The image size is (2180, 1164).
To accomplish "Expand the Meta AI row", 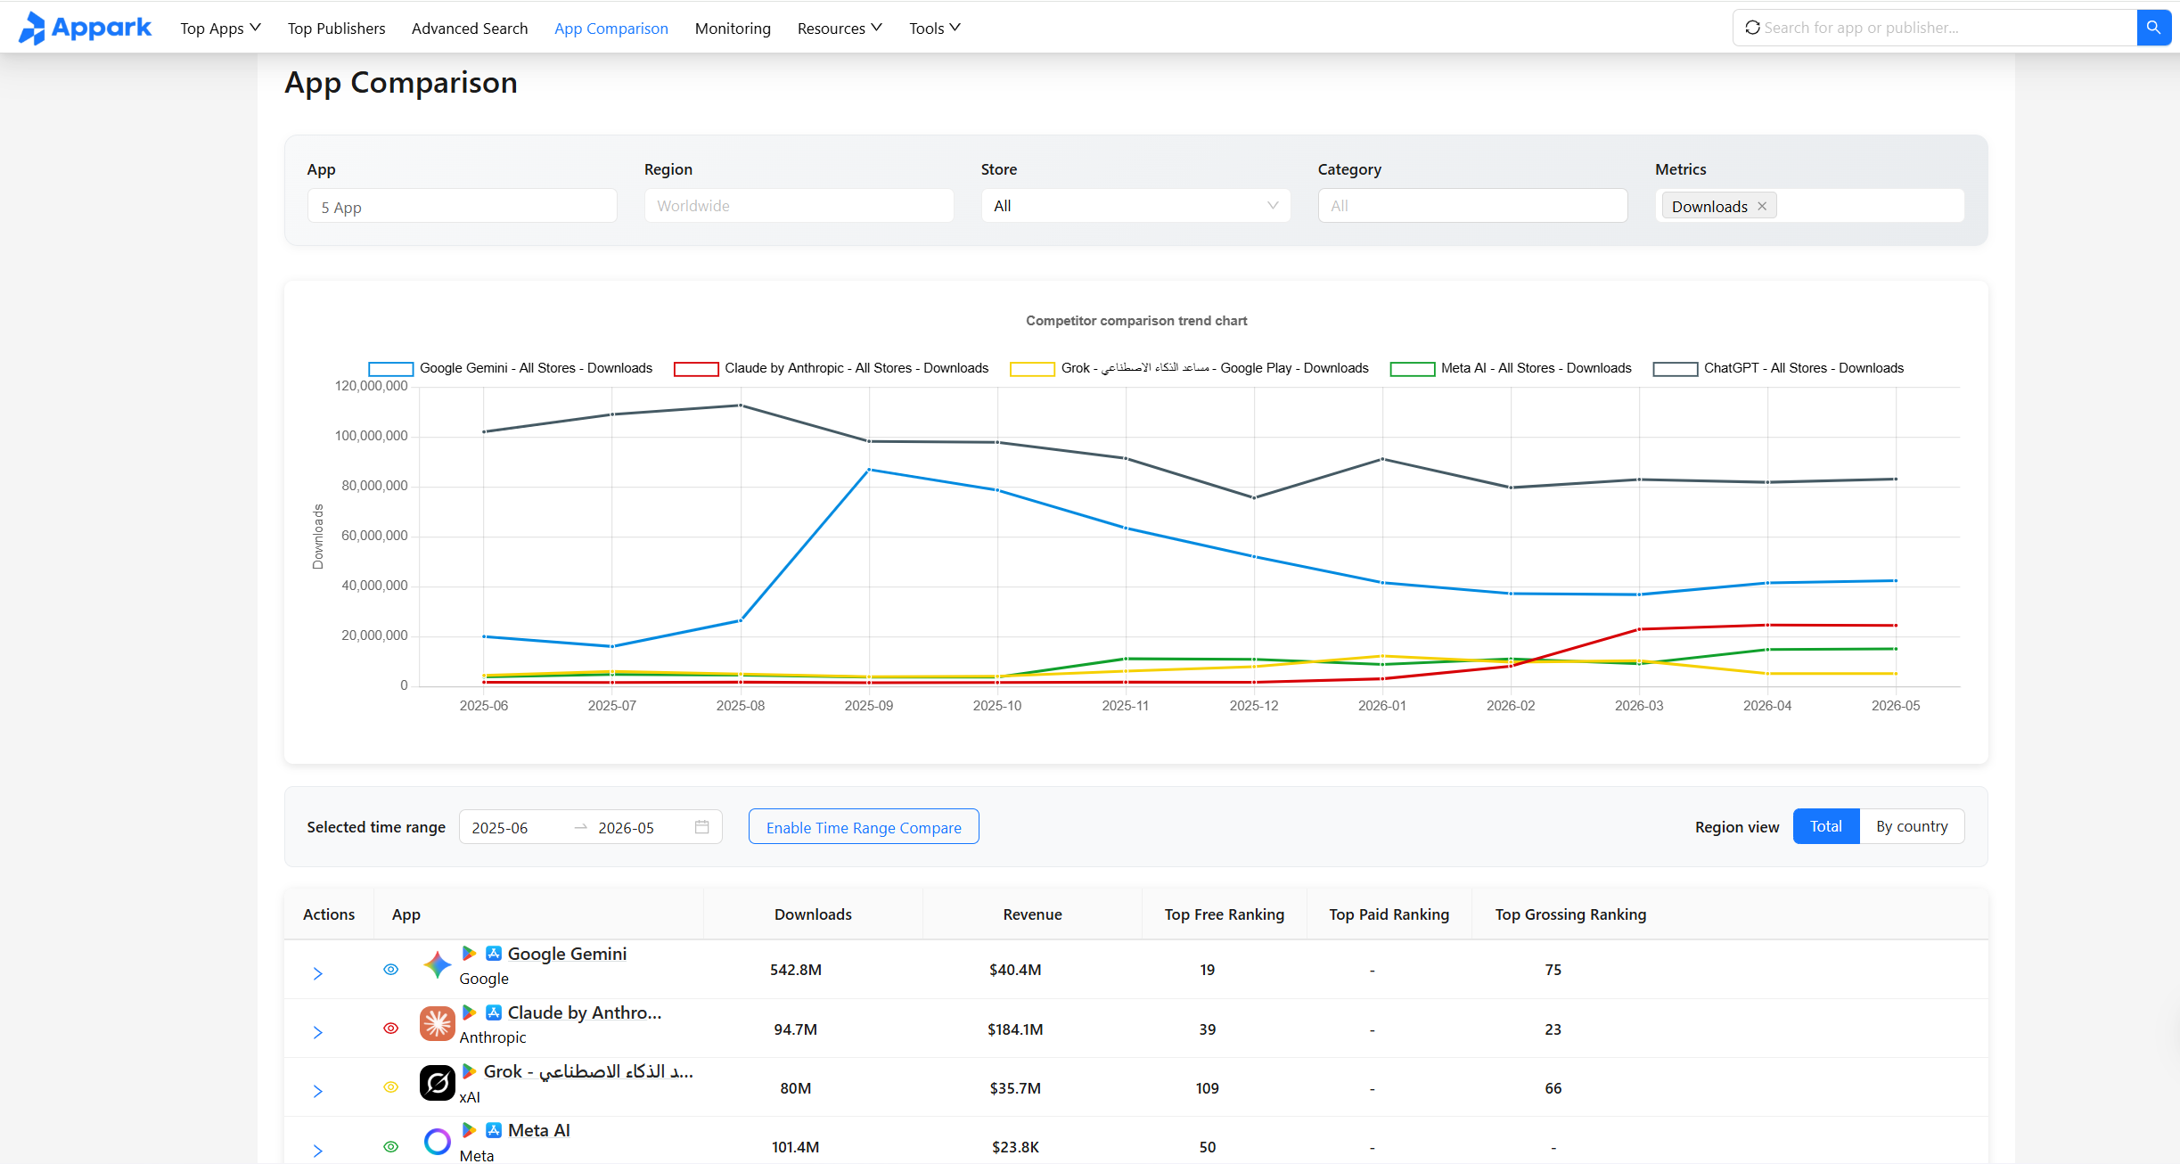I will [x=317, y=1151].
